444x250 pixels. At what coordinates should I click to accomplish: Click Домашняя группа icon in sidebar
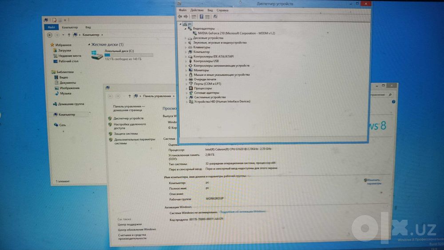click(55, 104)
